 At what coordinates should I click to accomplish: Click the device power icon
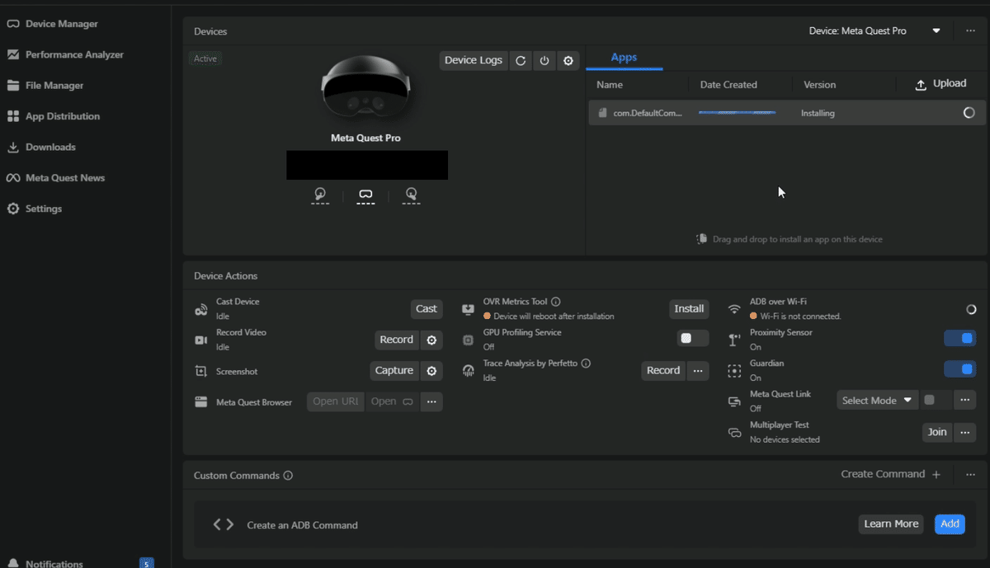click(544, 60)
